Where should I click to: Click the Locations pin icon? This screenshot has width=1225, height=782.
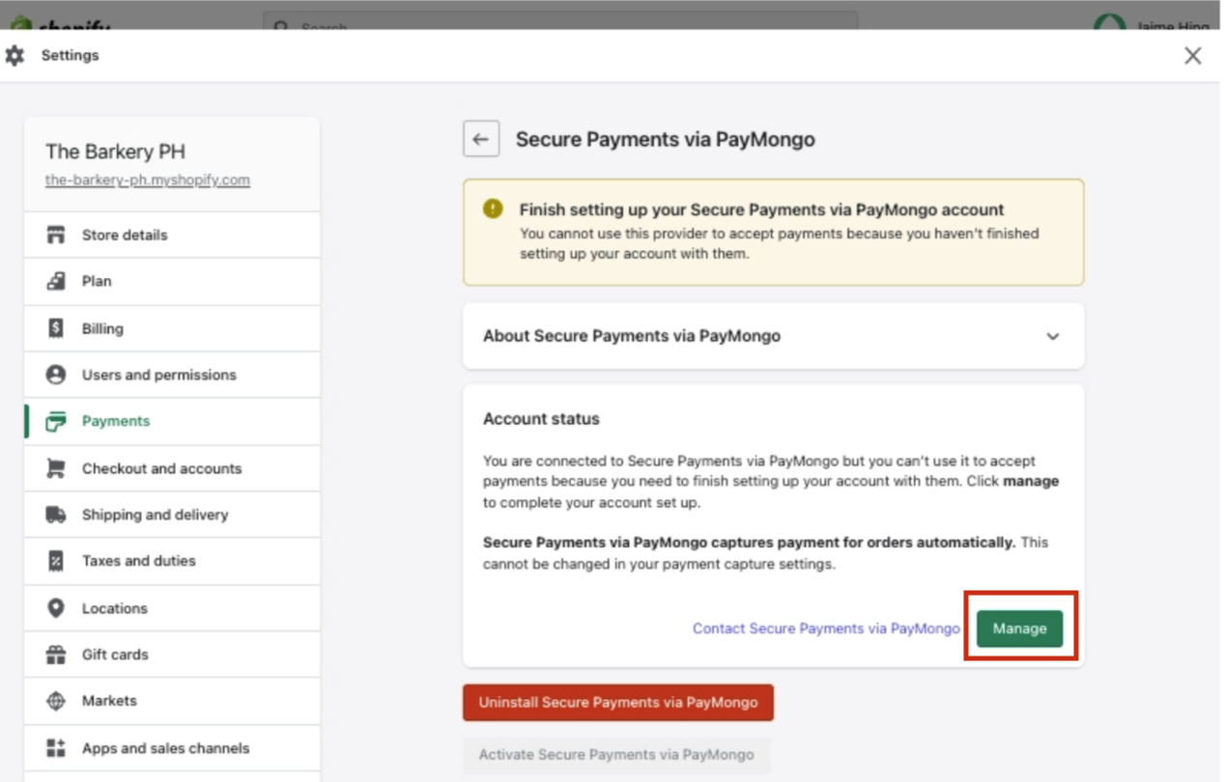click(x=56, y=608)
